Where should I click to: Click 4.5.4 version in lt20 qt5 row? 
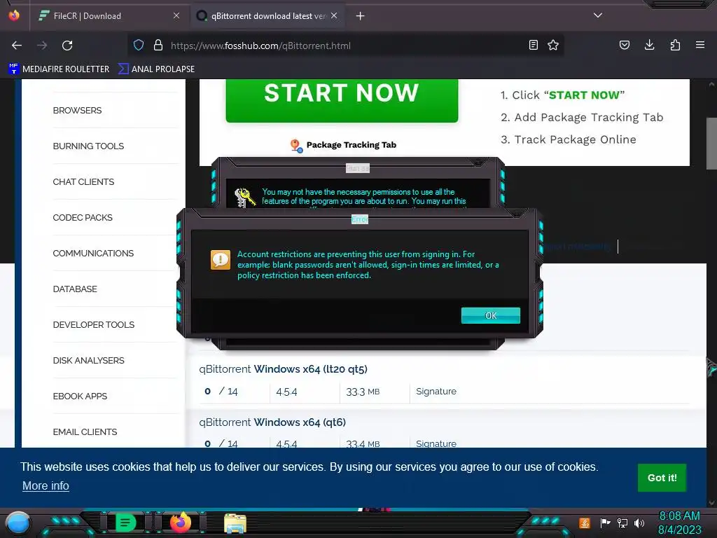pos(286,392)
